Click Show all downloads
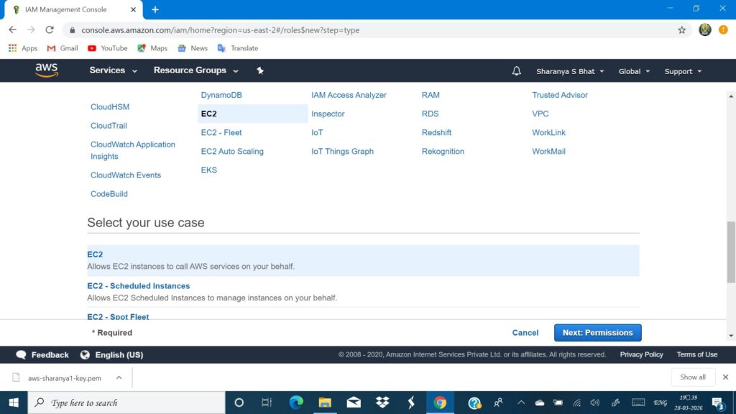This screenshot has height=414, width=736. pos(692,377)
